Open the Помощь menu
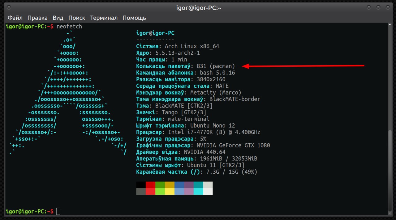 134,18
